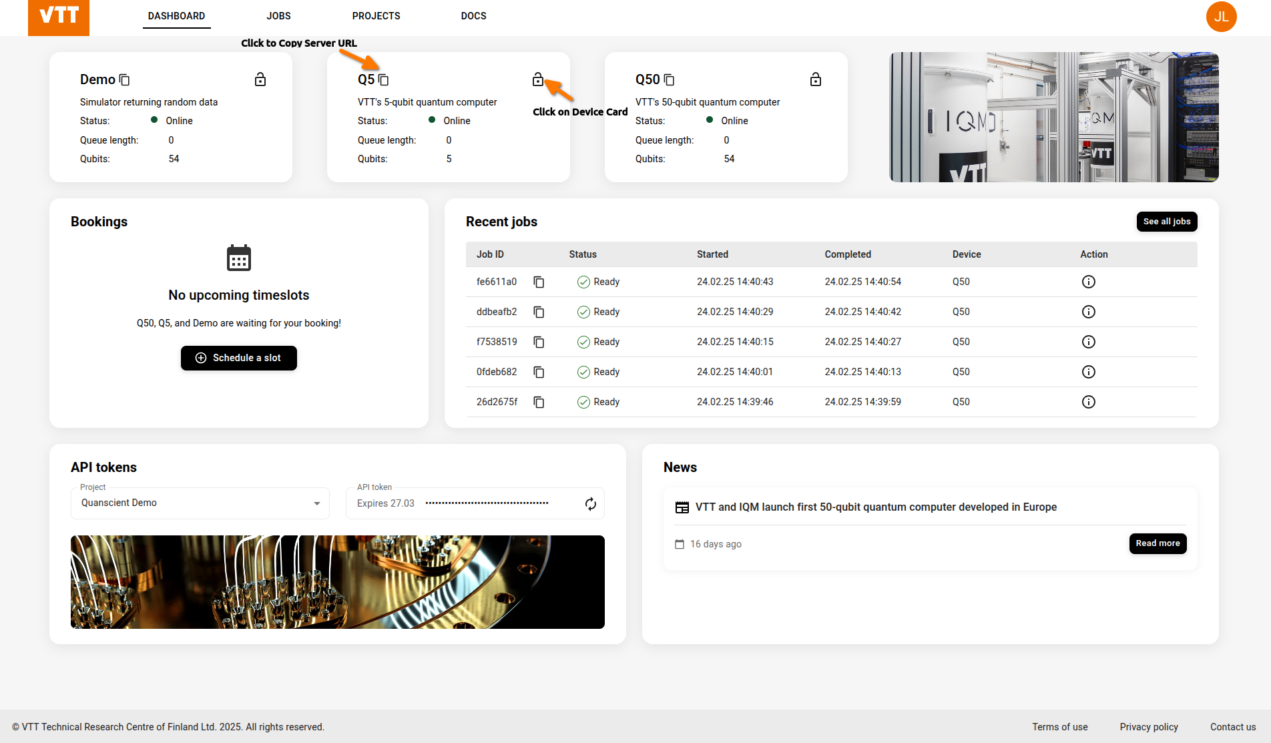Click the lock icon on Q5 card

pyautogui.click(x=538, y=79)
